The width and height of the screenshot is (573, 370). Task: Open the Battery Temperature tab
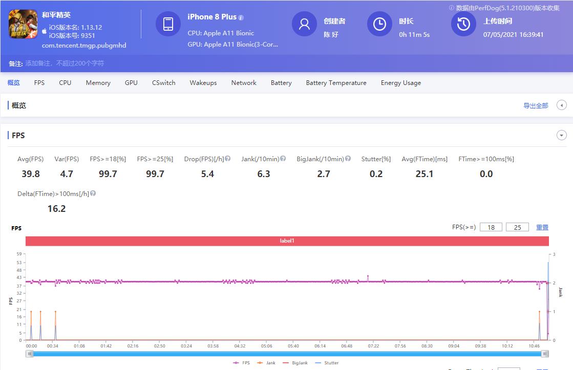[336, 83]
